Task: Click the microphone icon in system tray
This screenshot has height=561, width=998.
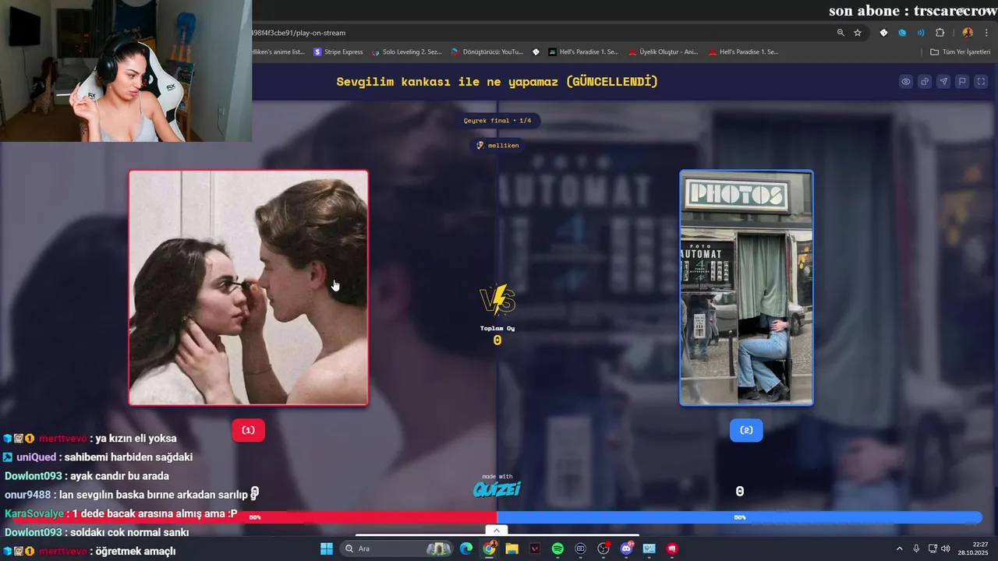Action: (x=916, y=549)
